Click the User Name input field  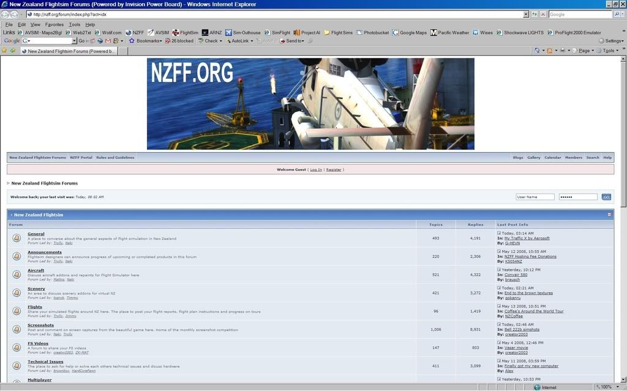point(535,197)
